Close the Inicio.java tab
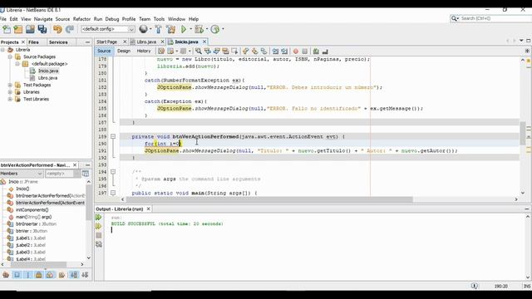 point(204,42)
